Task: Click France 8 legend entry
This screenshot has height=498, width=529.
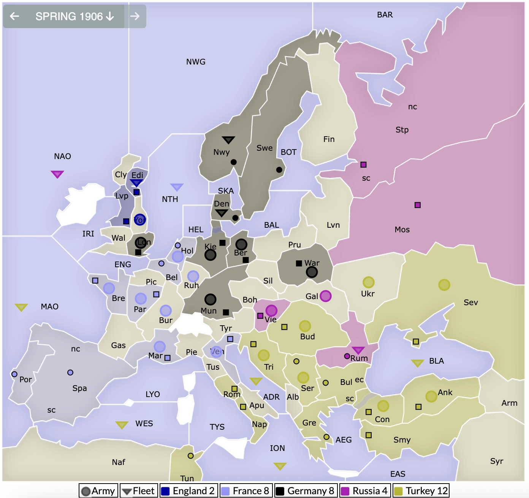Action: [246, 491]
